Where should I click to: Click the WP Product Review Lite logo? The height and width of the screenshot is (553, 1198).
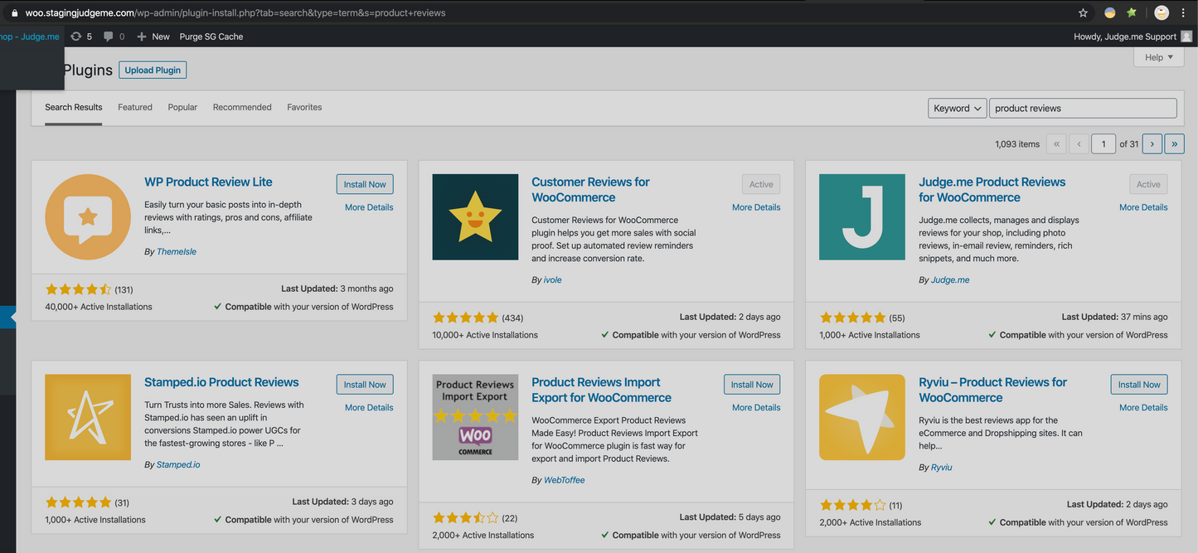[x=88, y=216]
